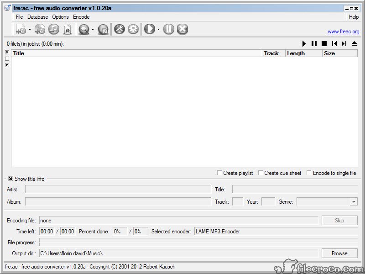This screenshot has width=365, height=274.
Task: Click the toolbar Pause encoding icon
Action: [169, 29]
